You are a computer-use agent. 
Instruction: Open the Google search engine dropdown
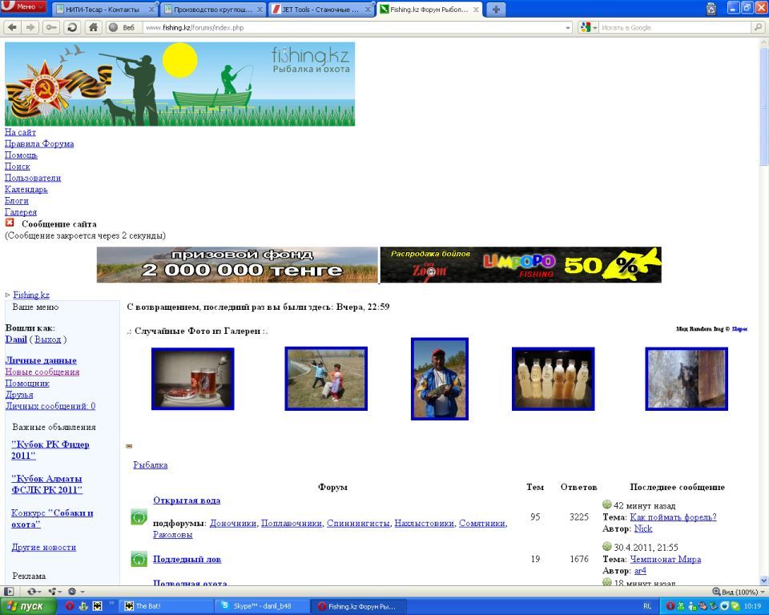click(x=589, y=27)
